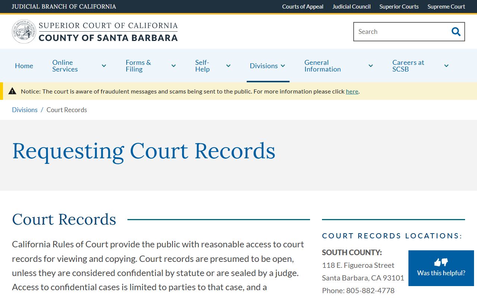Click 'Judicial Branch of California' header text

tap(64, 7)
